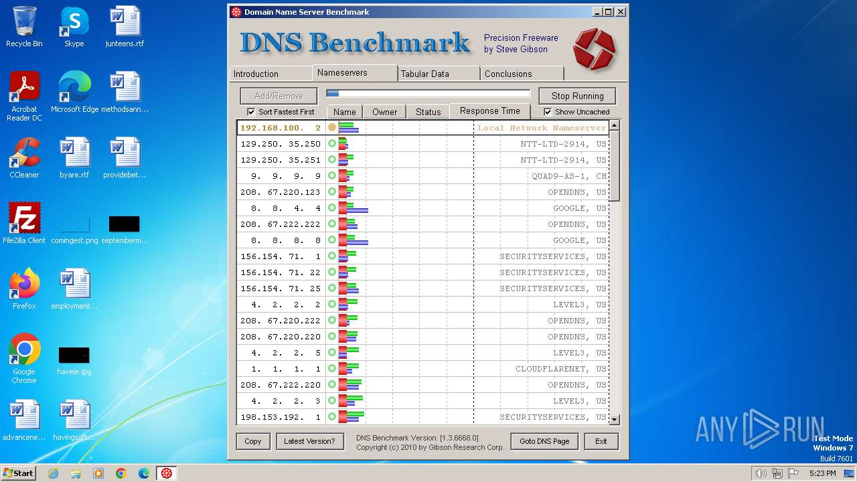Select the Name column sub-tab
The height and width of the screenshot is (482, 857).
point(345,112)
